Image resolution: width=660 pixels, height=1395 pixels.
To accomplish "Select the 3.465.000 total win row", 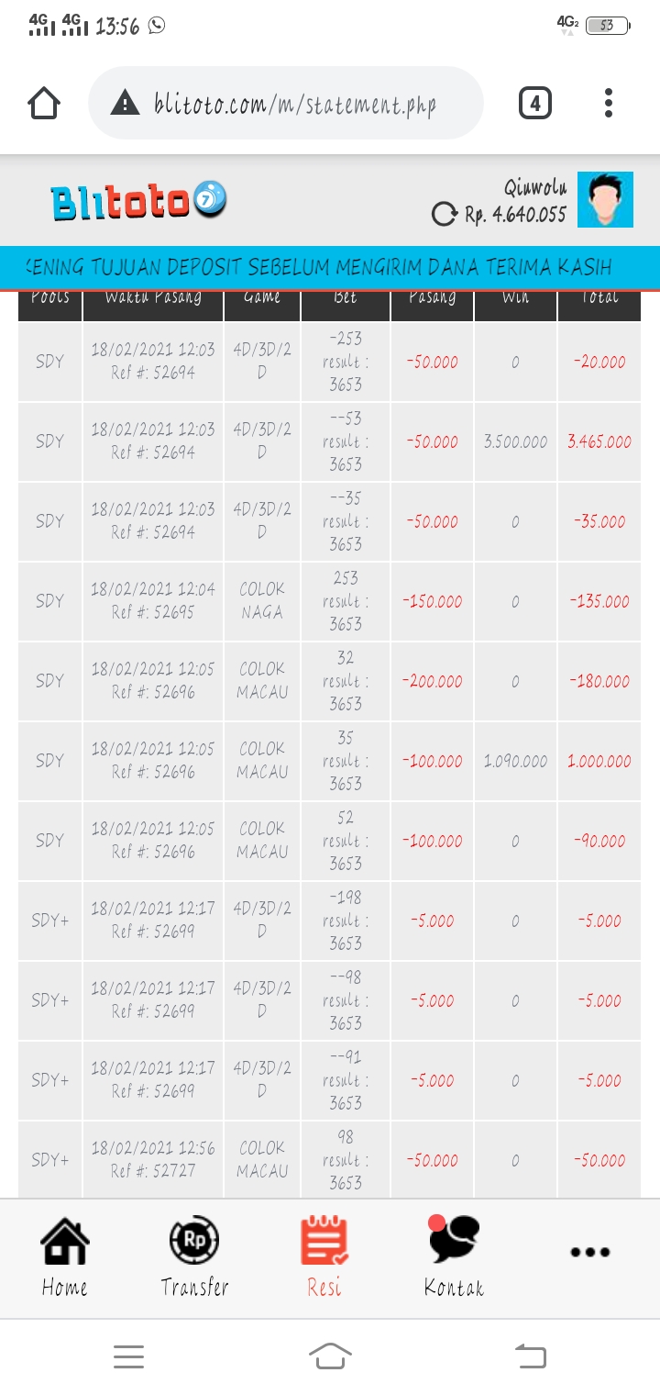I will (599, 441).
